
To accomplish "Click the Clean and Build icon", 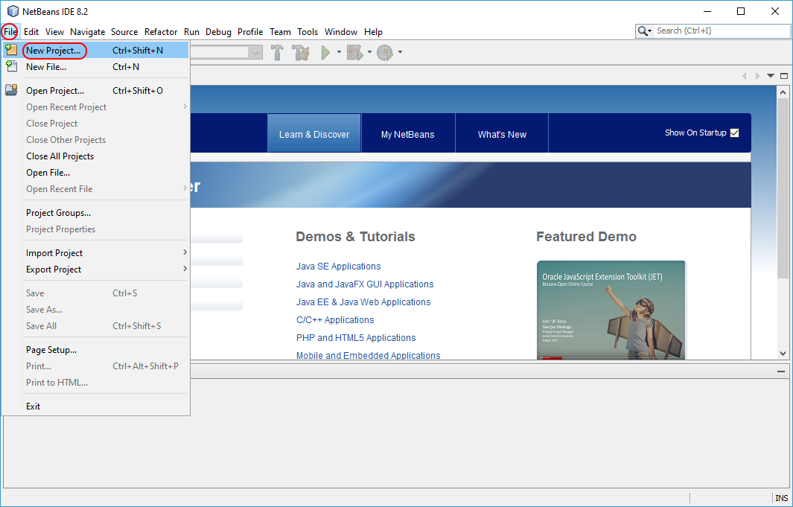I will tap(301, 52).
